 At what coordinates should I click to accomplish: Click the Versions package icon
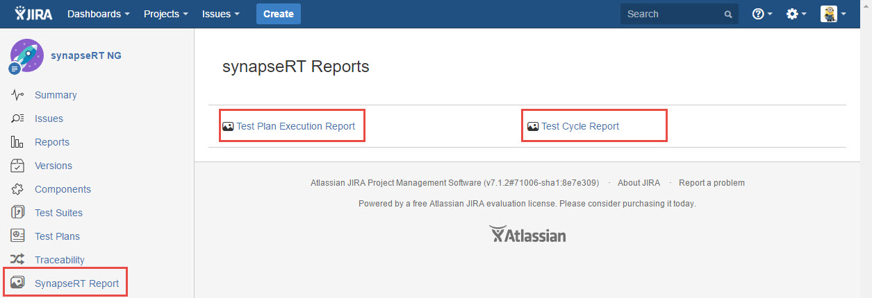click(x=18, y=166)
